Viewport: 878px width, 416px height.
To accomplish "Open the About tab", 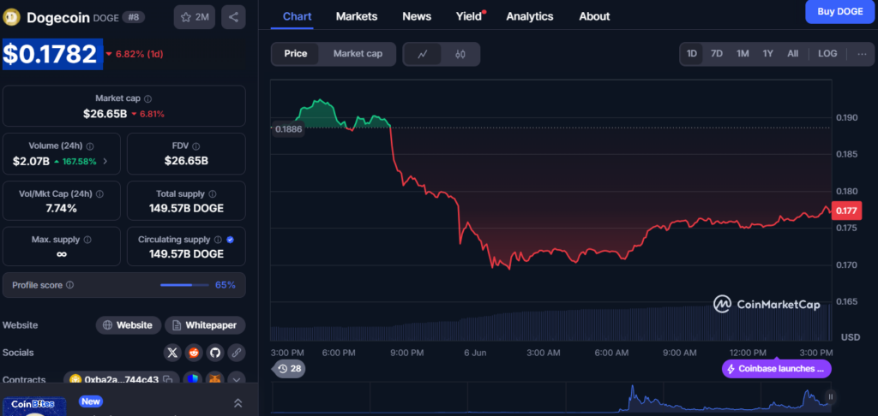I will tap(595, 16).
